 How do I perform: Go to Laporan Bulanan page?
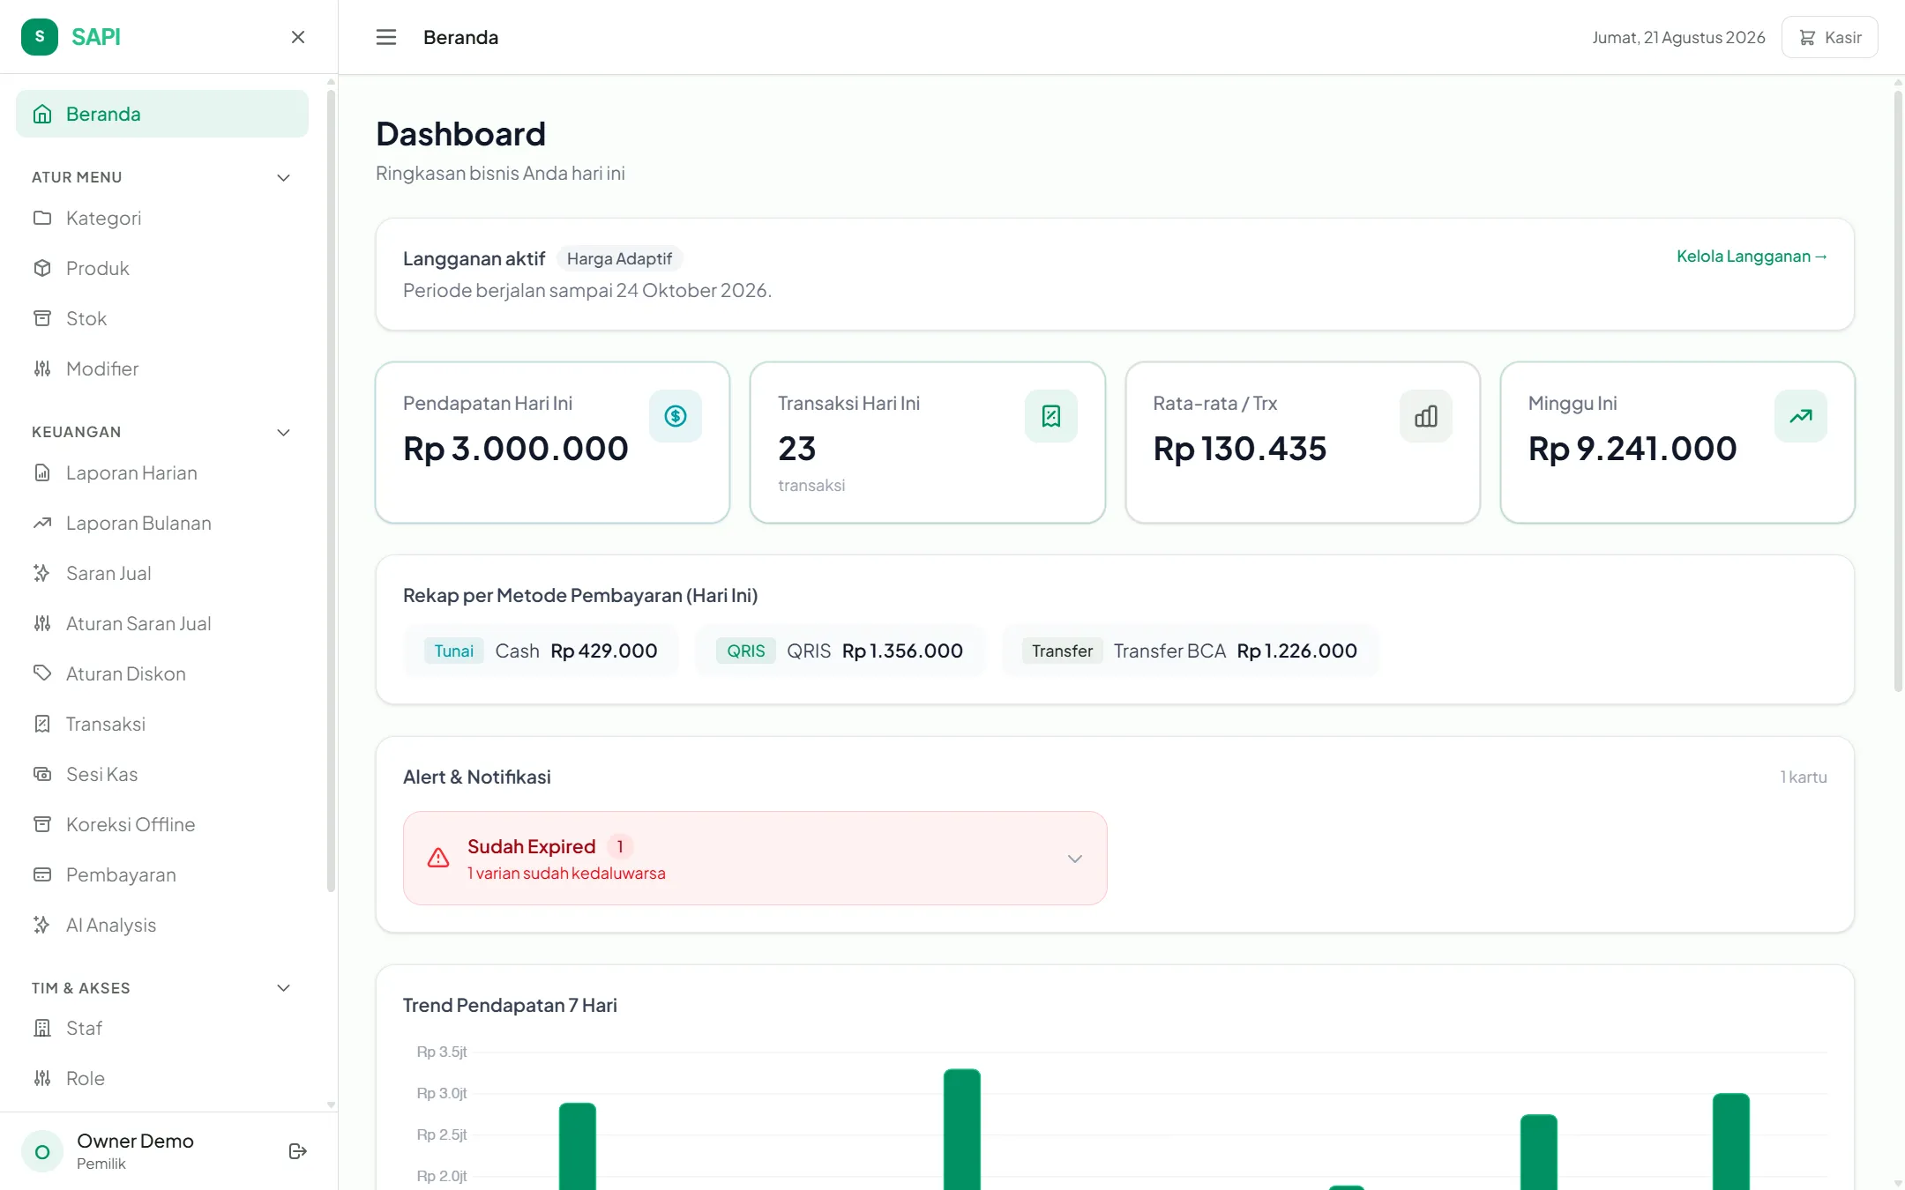coord(138,523)
